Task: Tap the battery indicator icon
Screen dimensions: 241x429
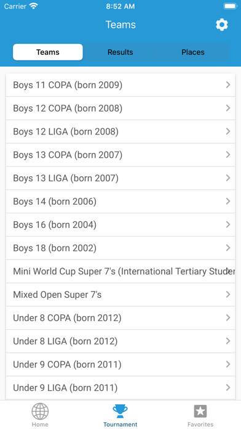Action: (231, 6)
